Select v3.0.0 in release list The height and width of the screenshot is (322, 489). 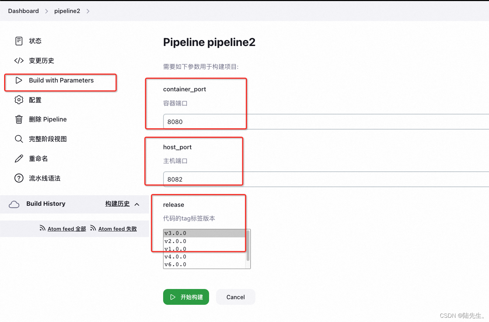pyautogui.click(x=205, y=233)
